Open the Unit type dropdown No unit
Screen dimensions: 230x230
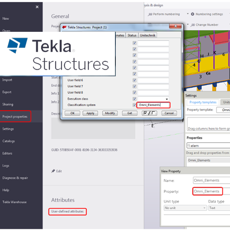tap(185, 208)
